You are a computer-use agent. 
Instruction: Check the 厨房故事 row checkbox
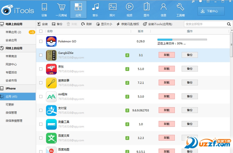tap(41, 83)
